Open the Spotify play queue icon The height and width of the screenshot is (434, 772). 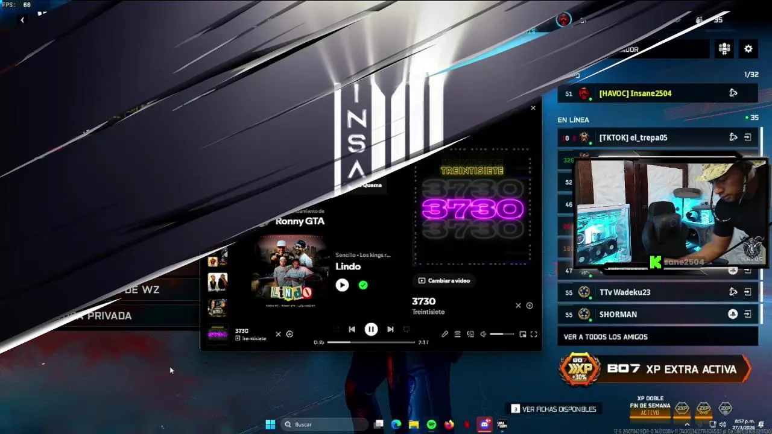(x=457, y=334)
